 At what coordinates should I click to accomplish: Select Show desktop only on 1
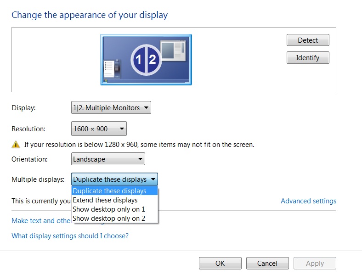(109, 209)
